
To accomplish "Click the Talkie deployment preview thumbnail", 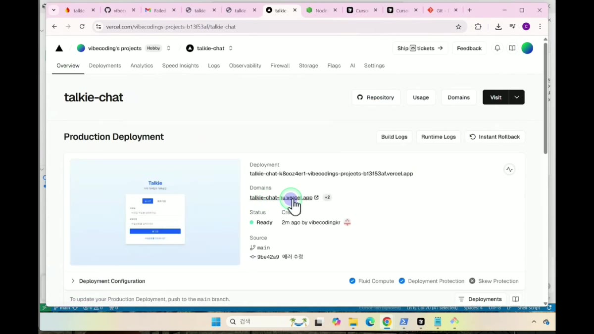I will point(155,212).
